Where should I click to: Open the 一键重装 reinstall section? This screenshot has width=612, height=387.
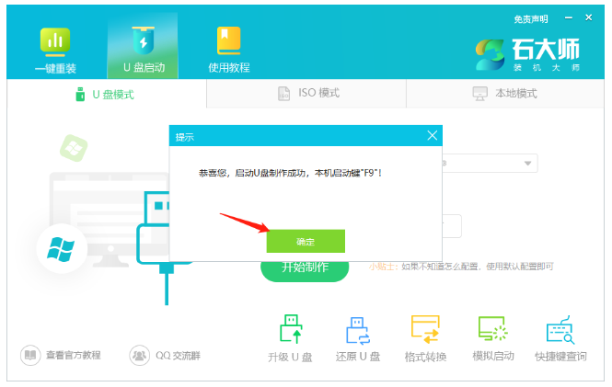pyautogui.click(x=55, y=49)
